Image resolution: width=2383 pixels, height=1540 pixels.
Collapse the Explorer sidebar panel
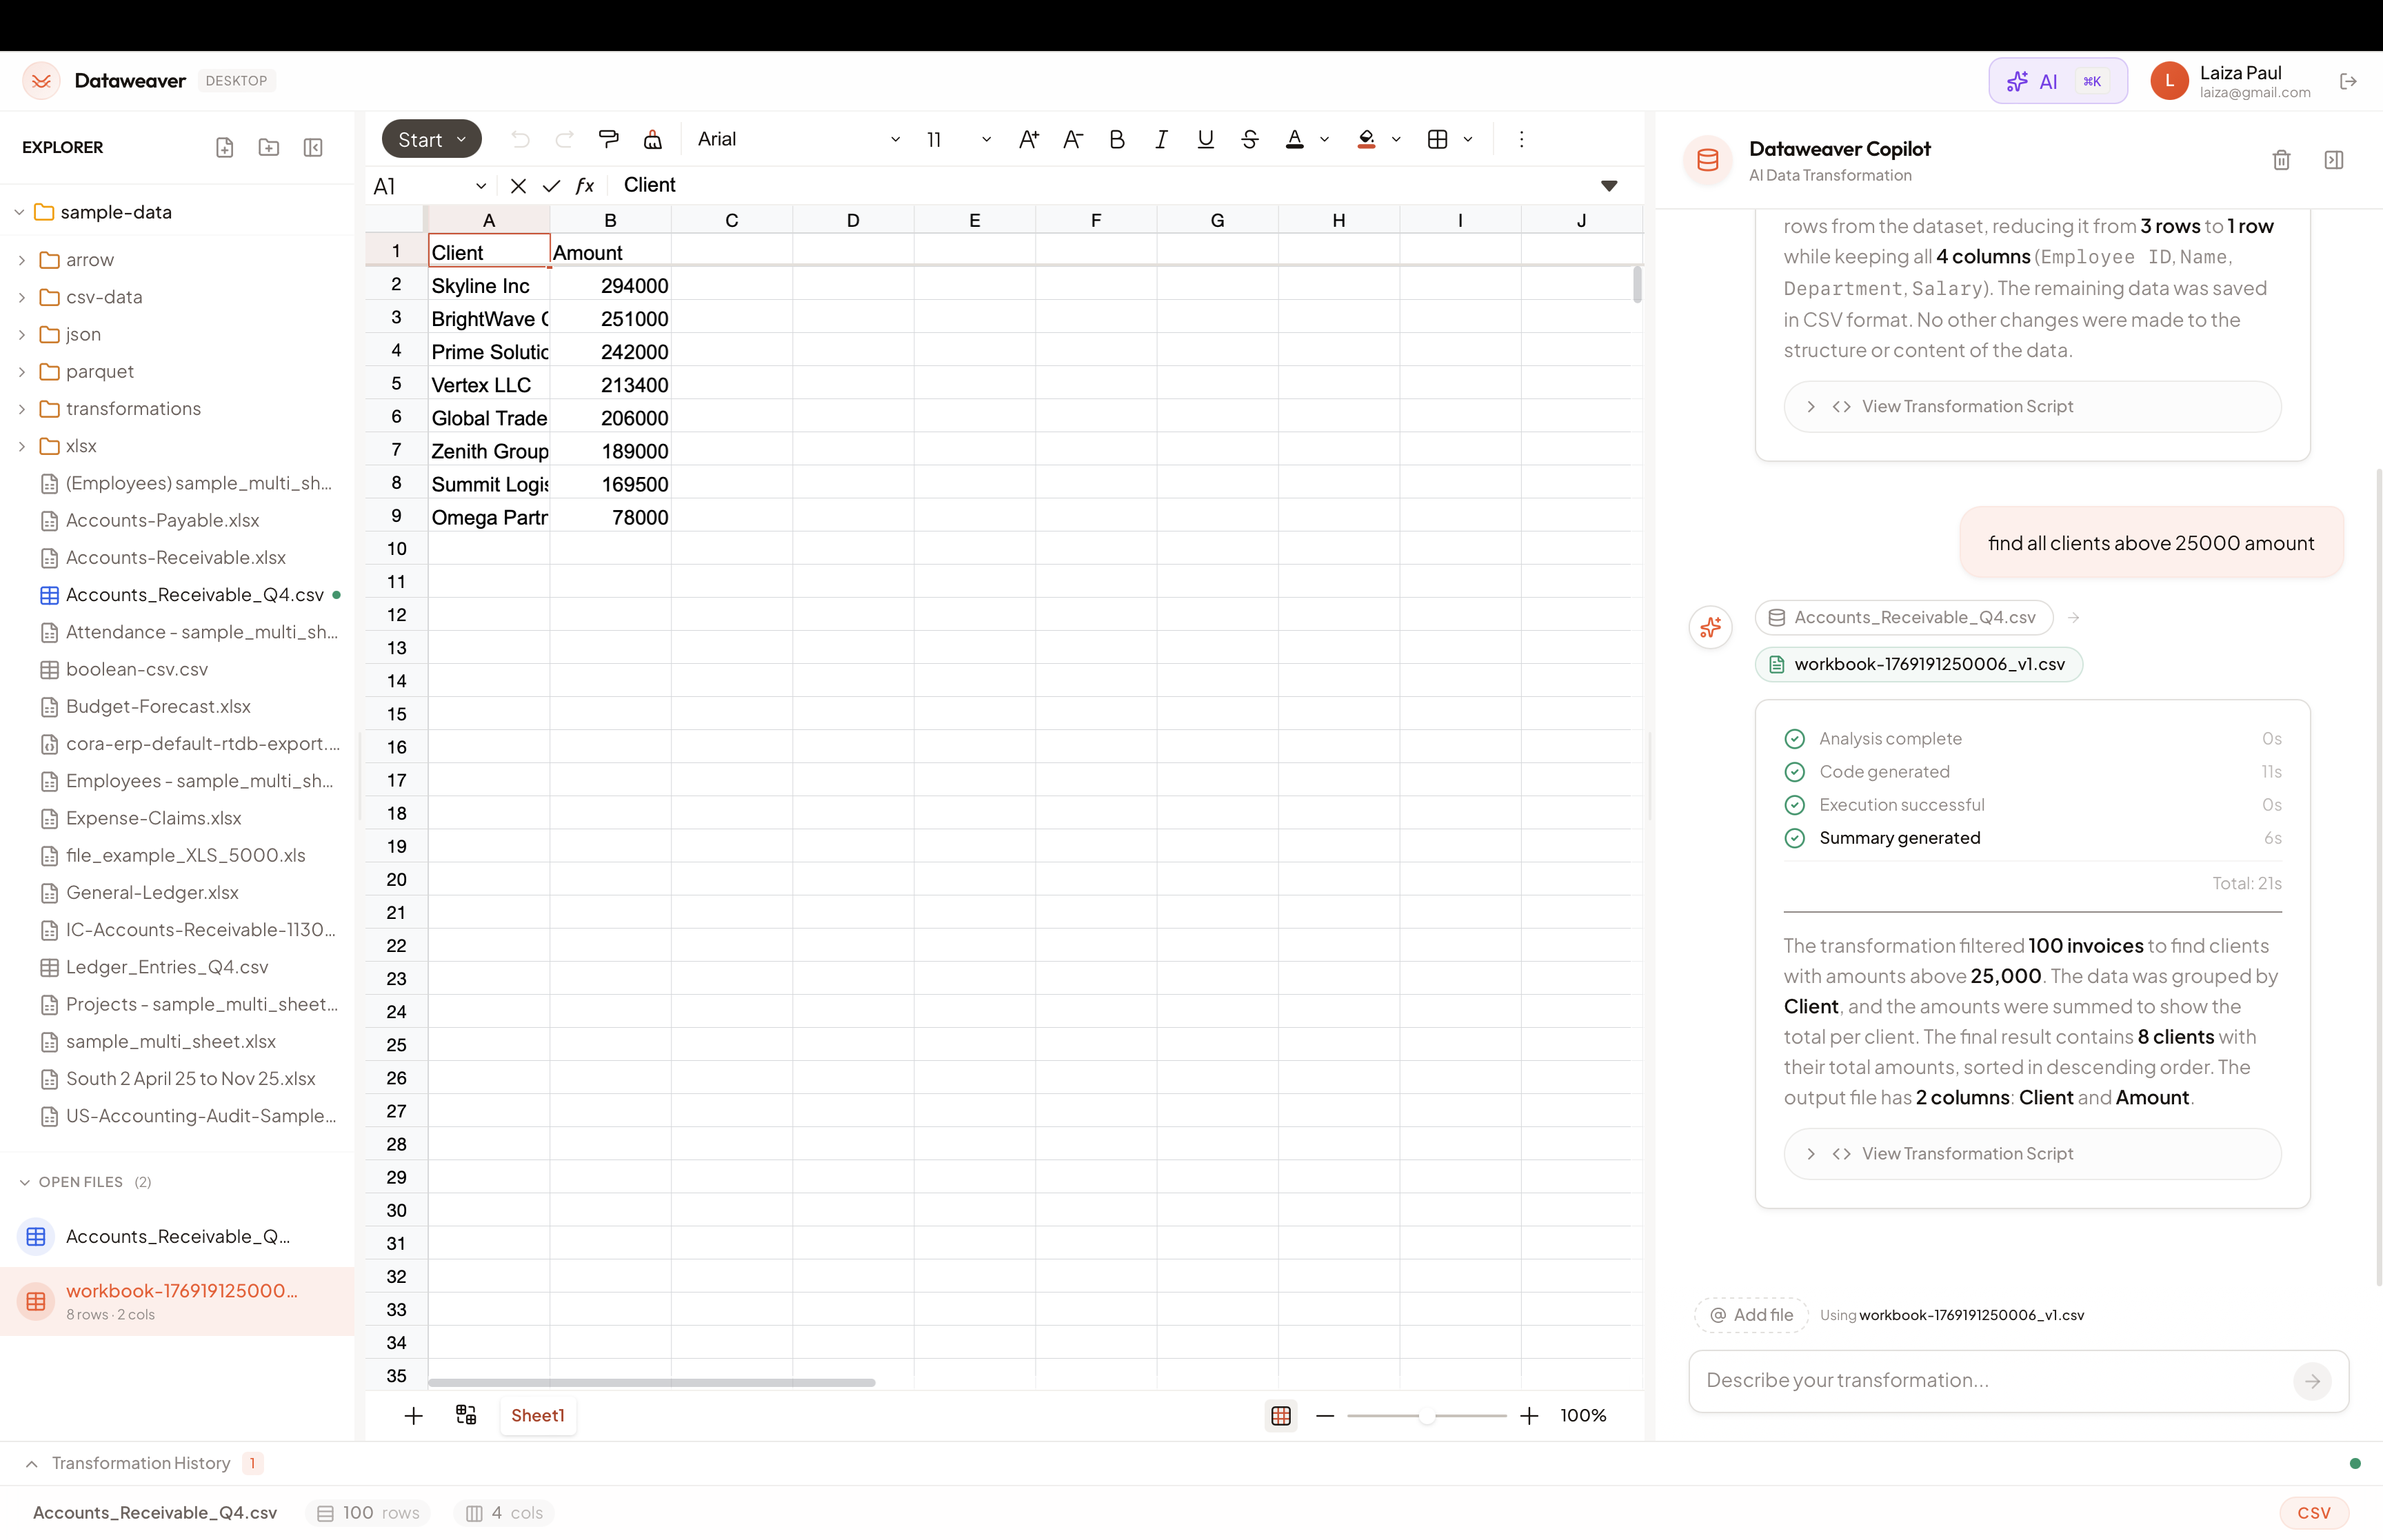313,148
